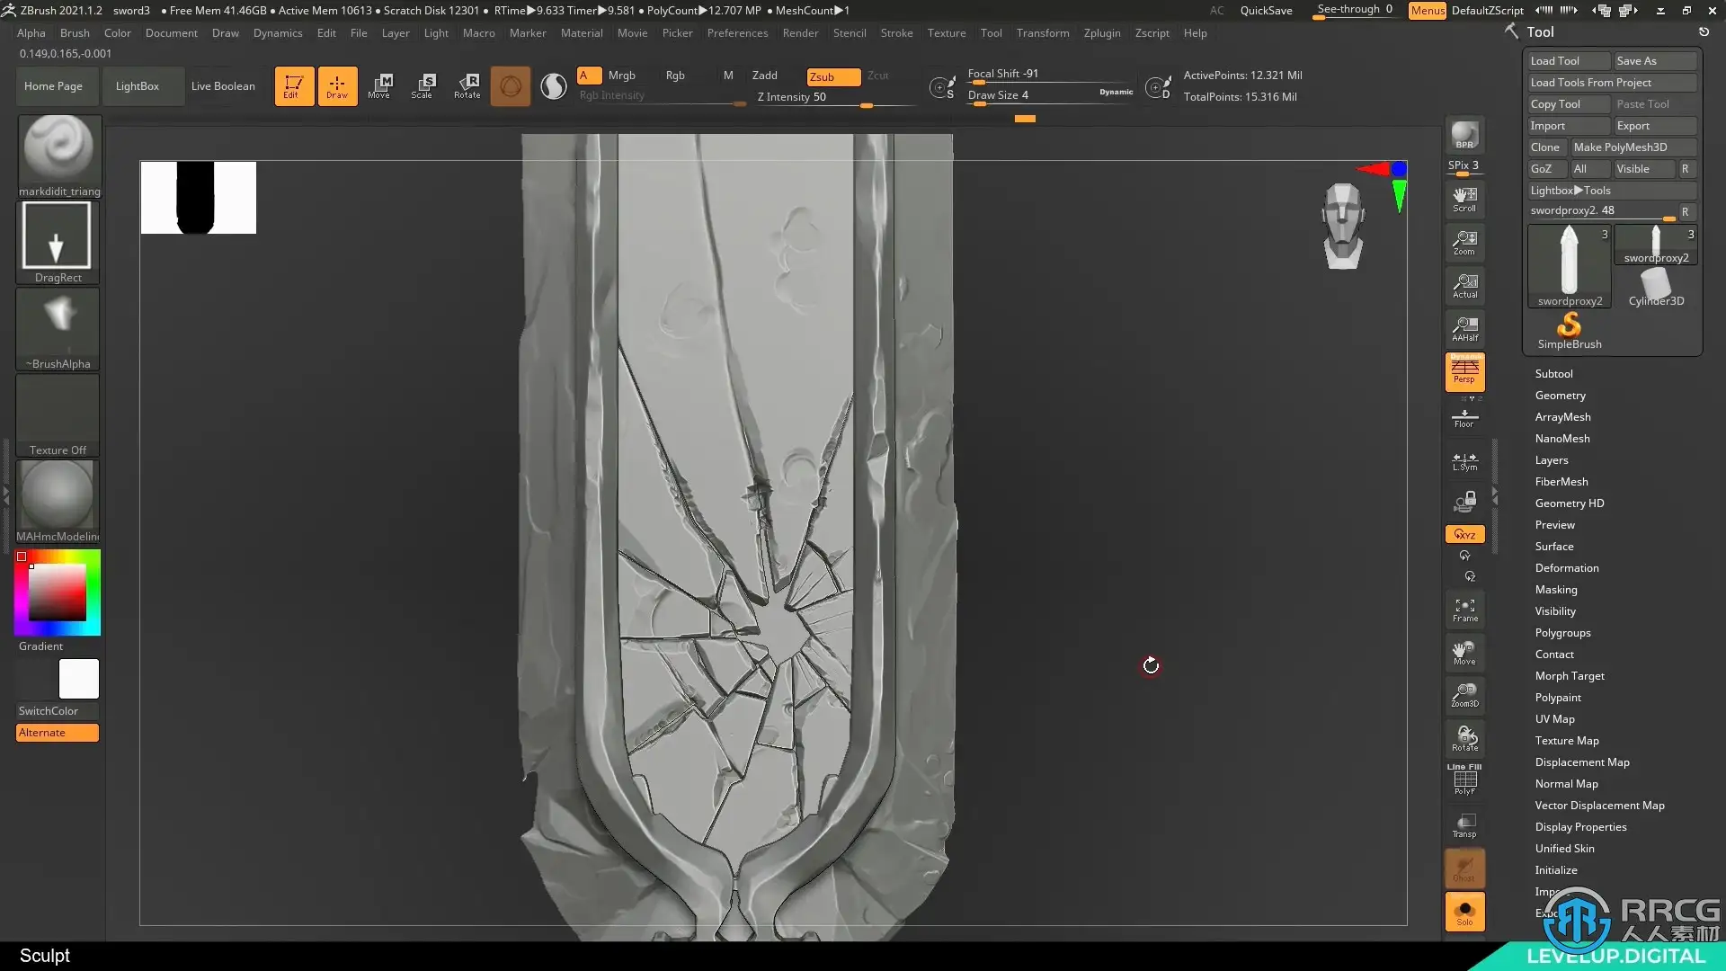
Task: Expand the Subtool palette section
Action: point(1553,374)
